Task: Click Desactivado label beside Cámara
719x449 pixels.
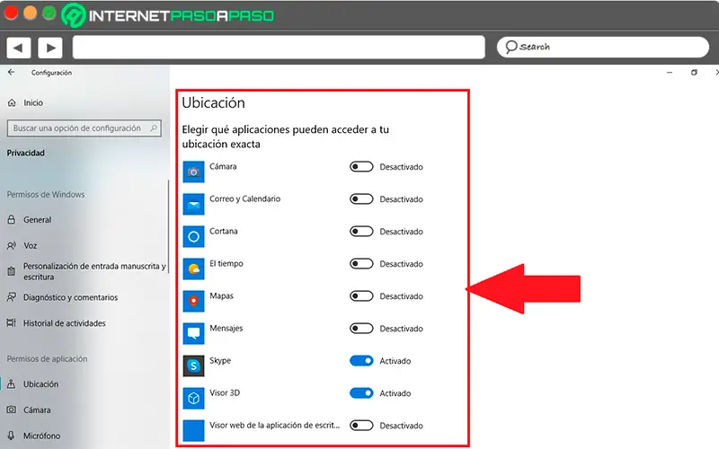Action: (401, 167)
